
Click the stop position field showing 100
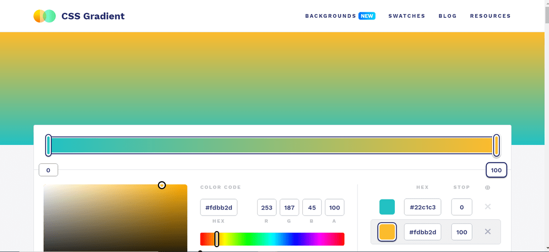pyautogui.click(x=462, y=232)
